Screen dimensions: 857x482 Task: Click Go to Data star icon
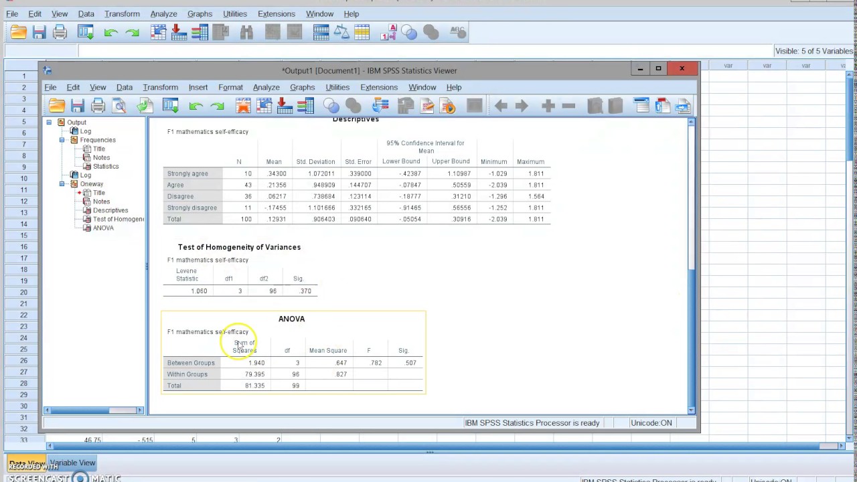243,106
